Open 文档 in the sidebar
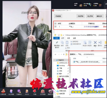 [60, 71]
